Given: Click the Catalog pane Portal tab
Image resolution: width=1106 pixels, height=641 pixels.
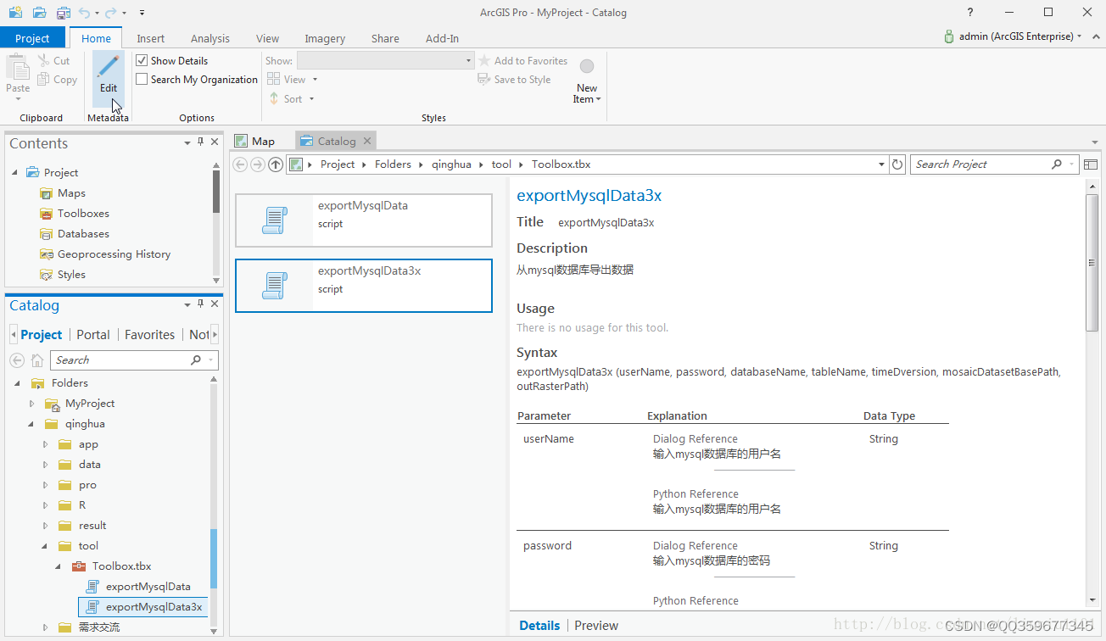Looking at the screenshot, I should pos(93,335).
